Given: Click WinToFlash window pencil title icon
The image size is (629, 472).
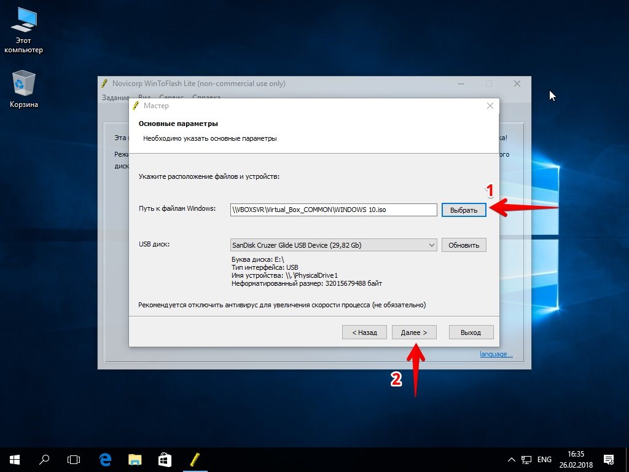Looking at the screenshot, I should (104, 84).
